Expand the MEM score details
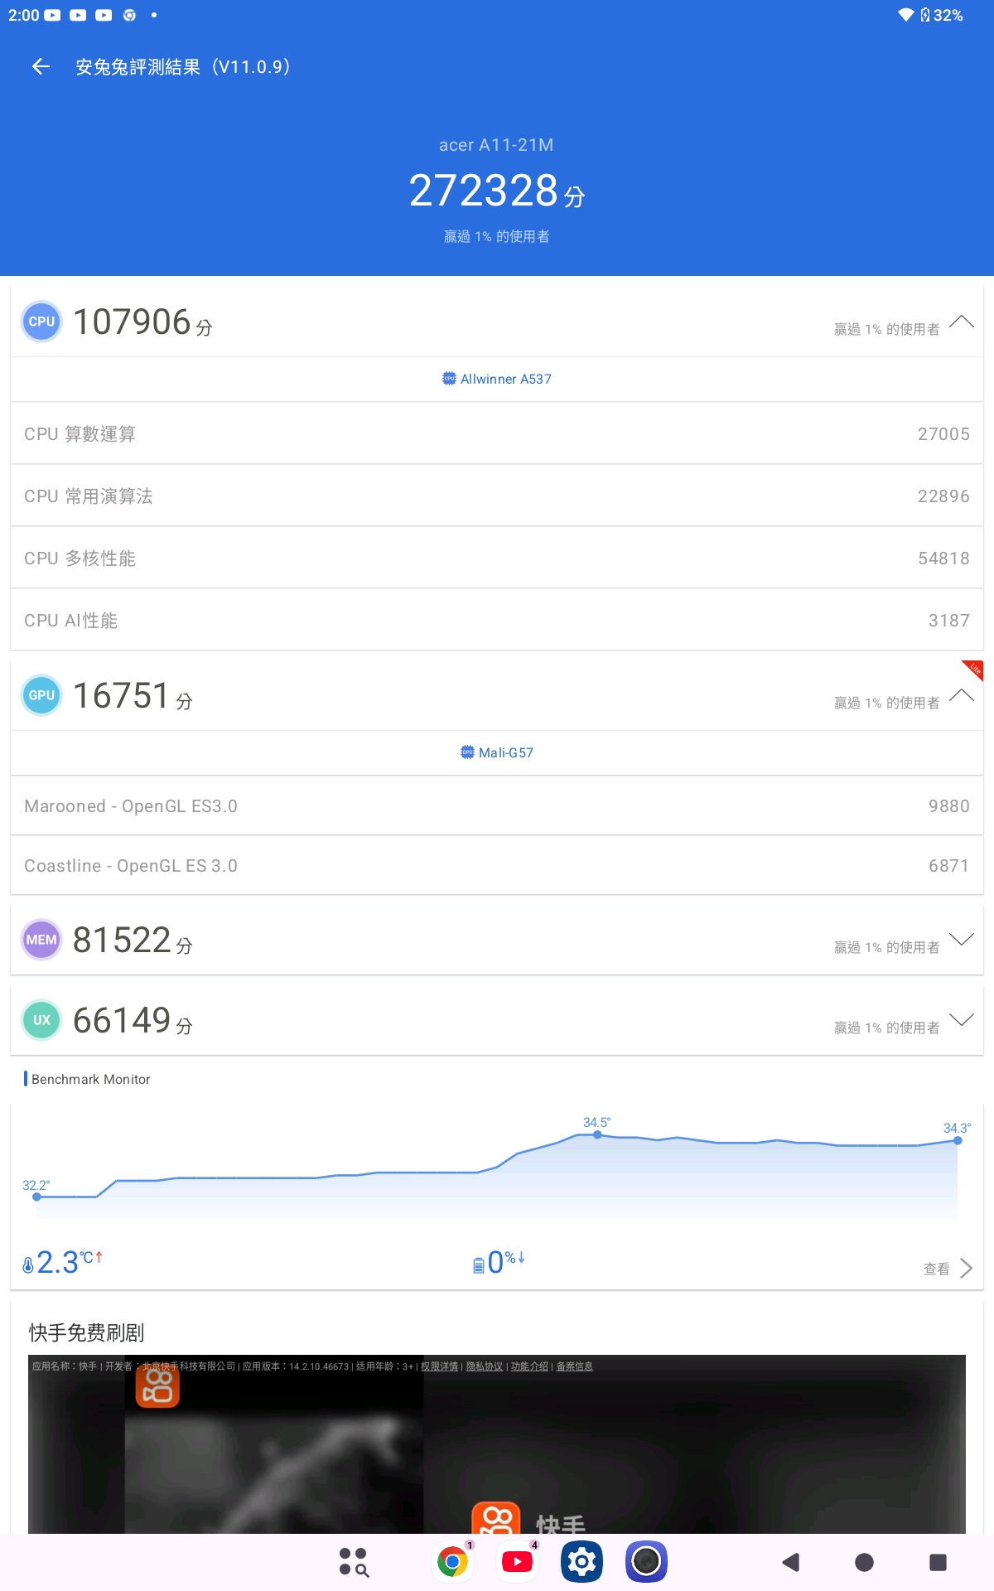Screen dimensions: 994x1591 [961, 940]
